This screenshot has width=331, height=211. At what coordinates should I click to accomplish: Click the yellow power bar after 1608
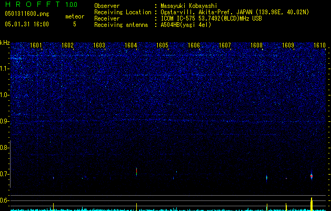[x=267, y=207]
